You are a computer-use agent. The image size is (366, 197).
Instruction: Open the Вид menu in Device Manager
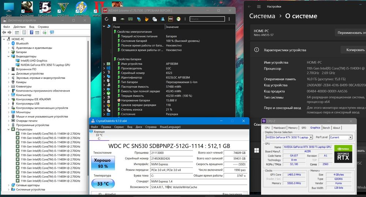point(32,27)
